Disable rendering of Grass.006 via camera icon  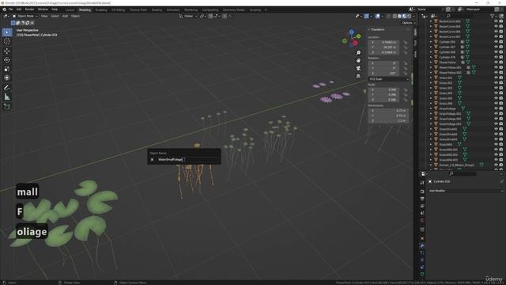[501, 104]
